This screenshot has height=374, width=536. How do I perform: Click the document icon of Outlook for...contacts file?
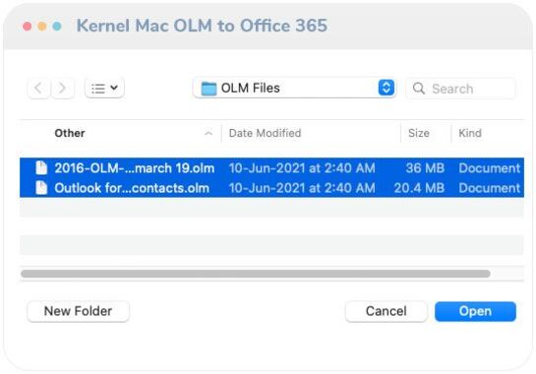point(41,188)
